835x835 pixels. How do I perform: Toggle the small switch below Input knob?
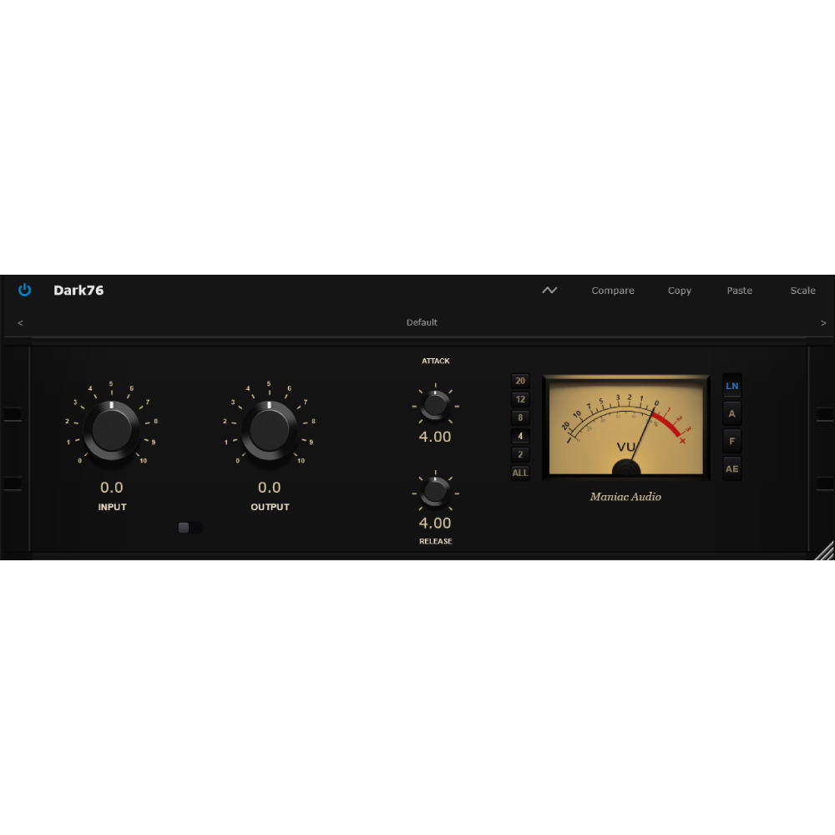click(190, 528)
